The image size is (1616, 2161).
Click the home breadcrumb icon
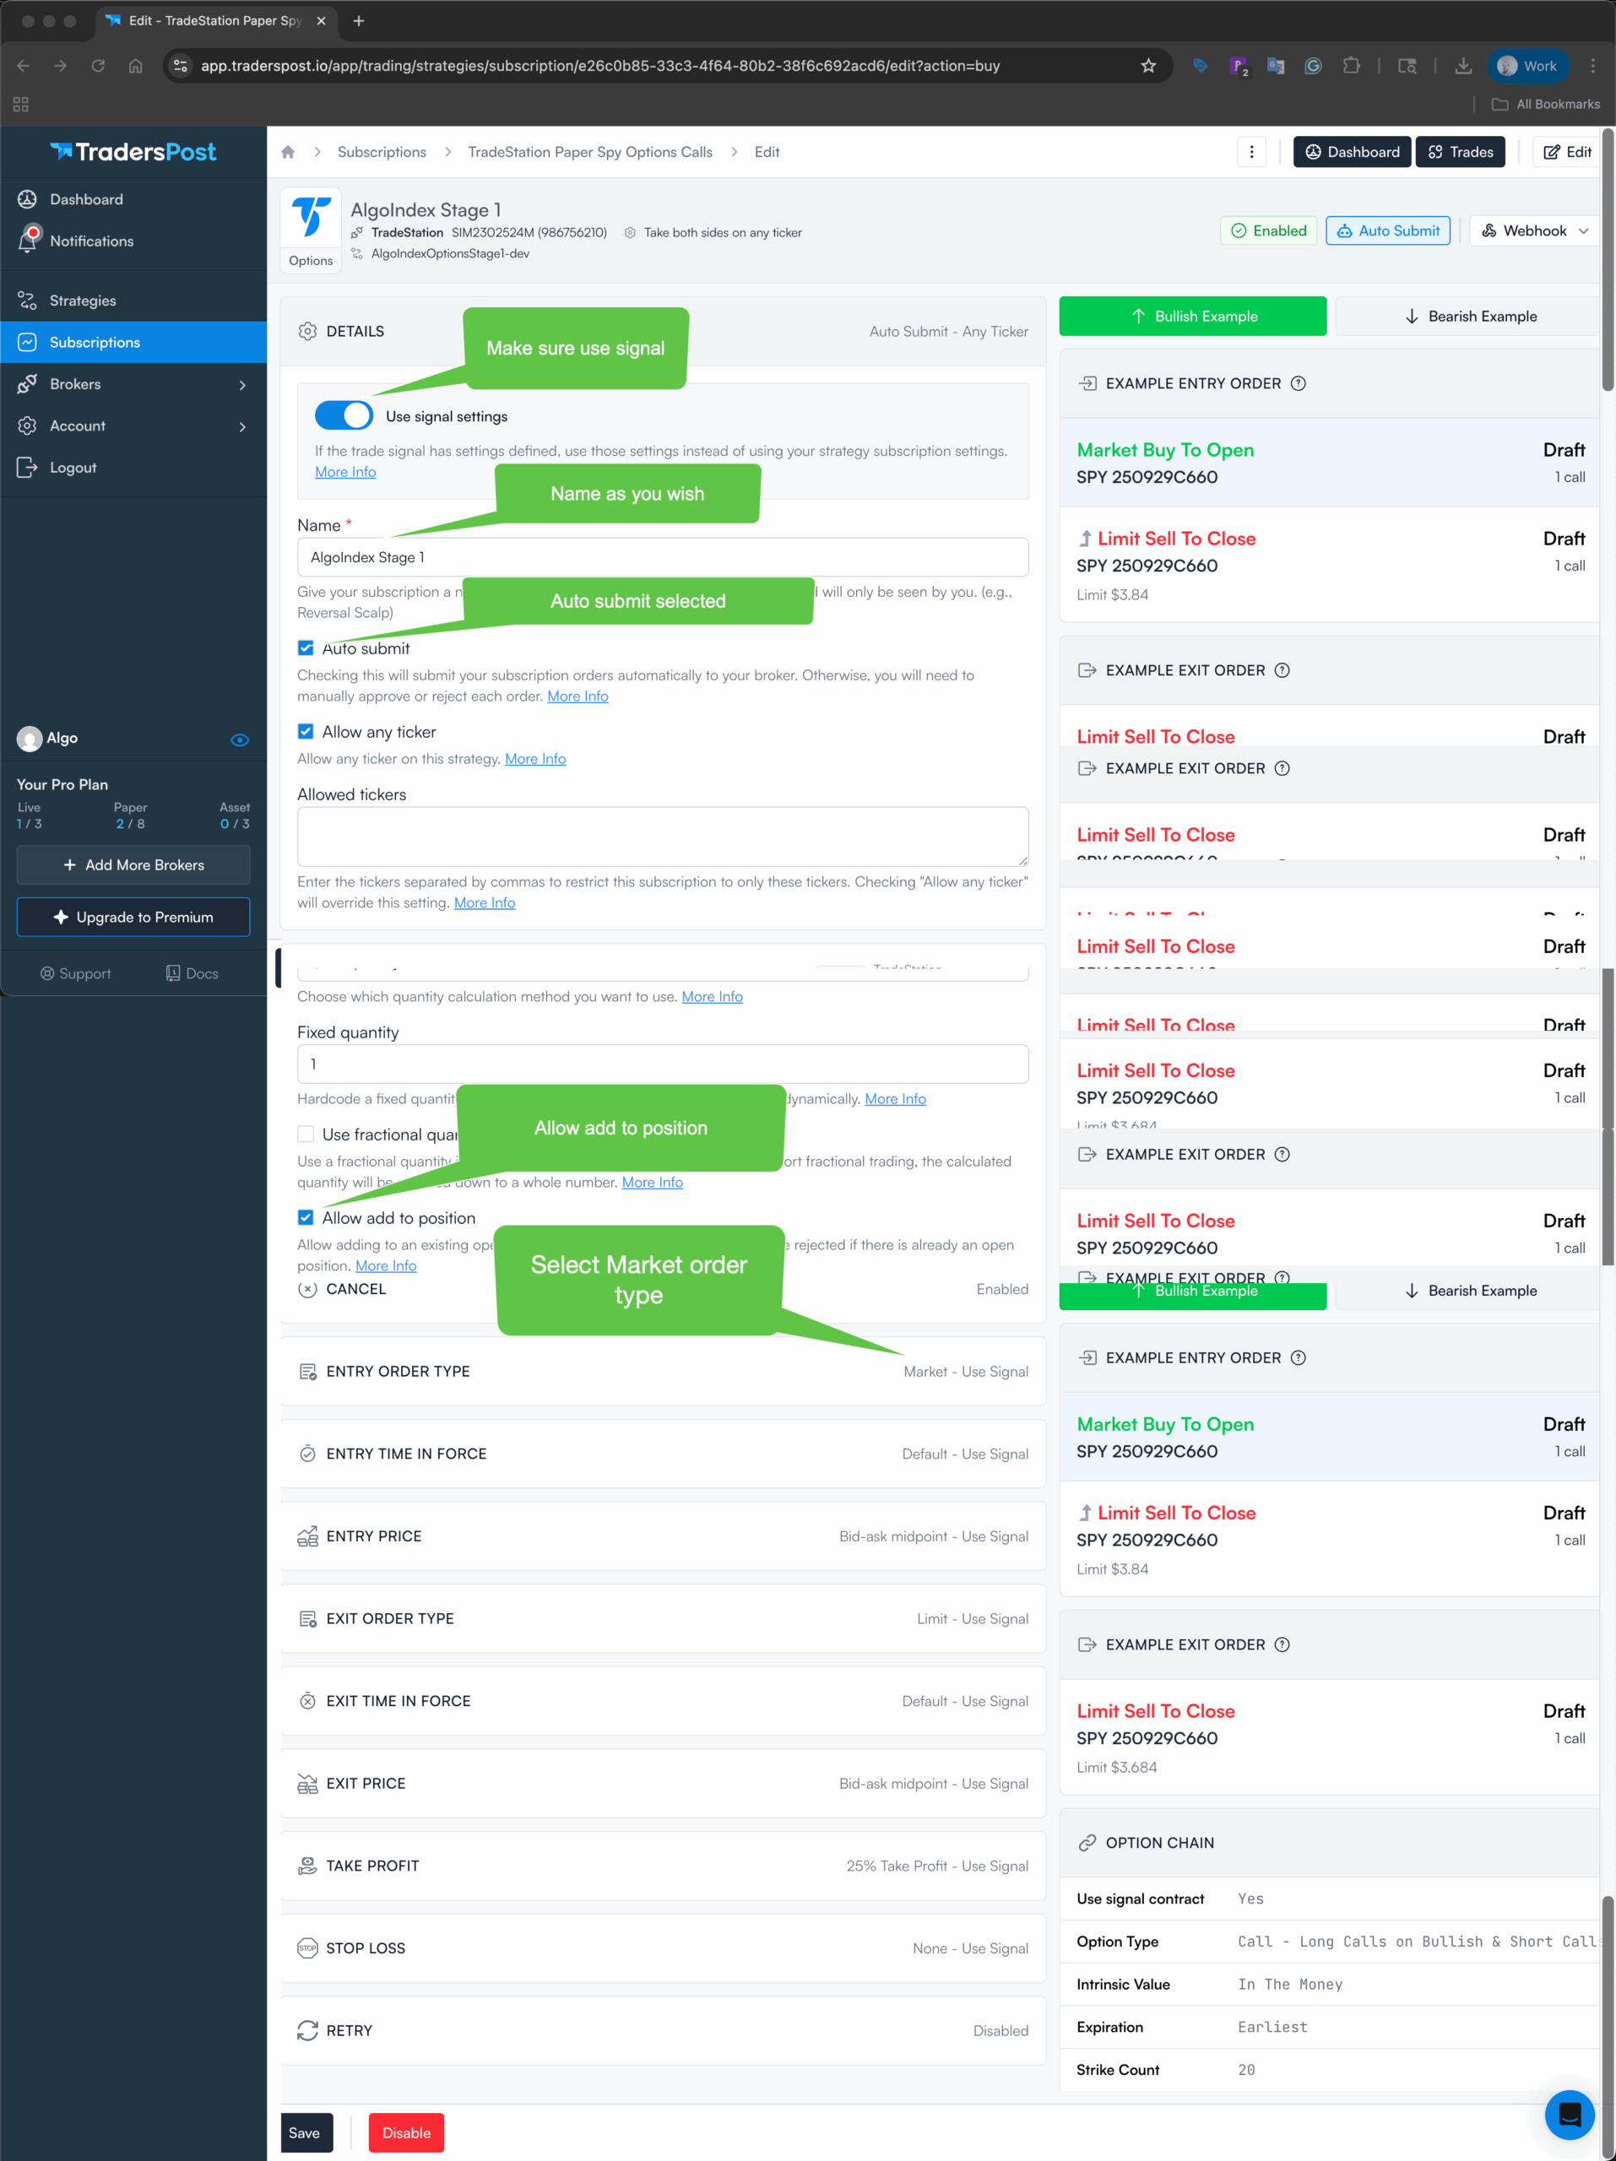287,153
